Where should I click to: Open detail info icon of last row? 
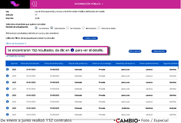click(8, 114)
